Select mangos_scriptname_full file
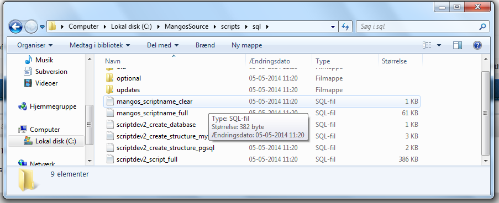Screen dimensions: 499x203 point(152,113)
